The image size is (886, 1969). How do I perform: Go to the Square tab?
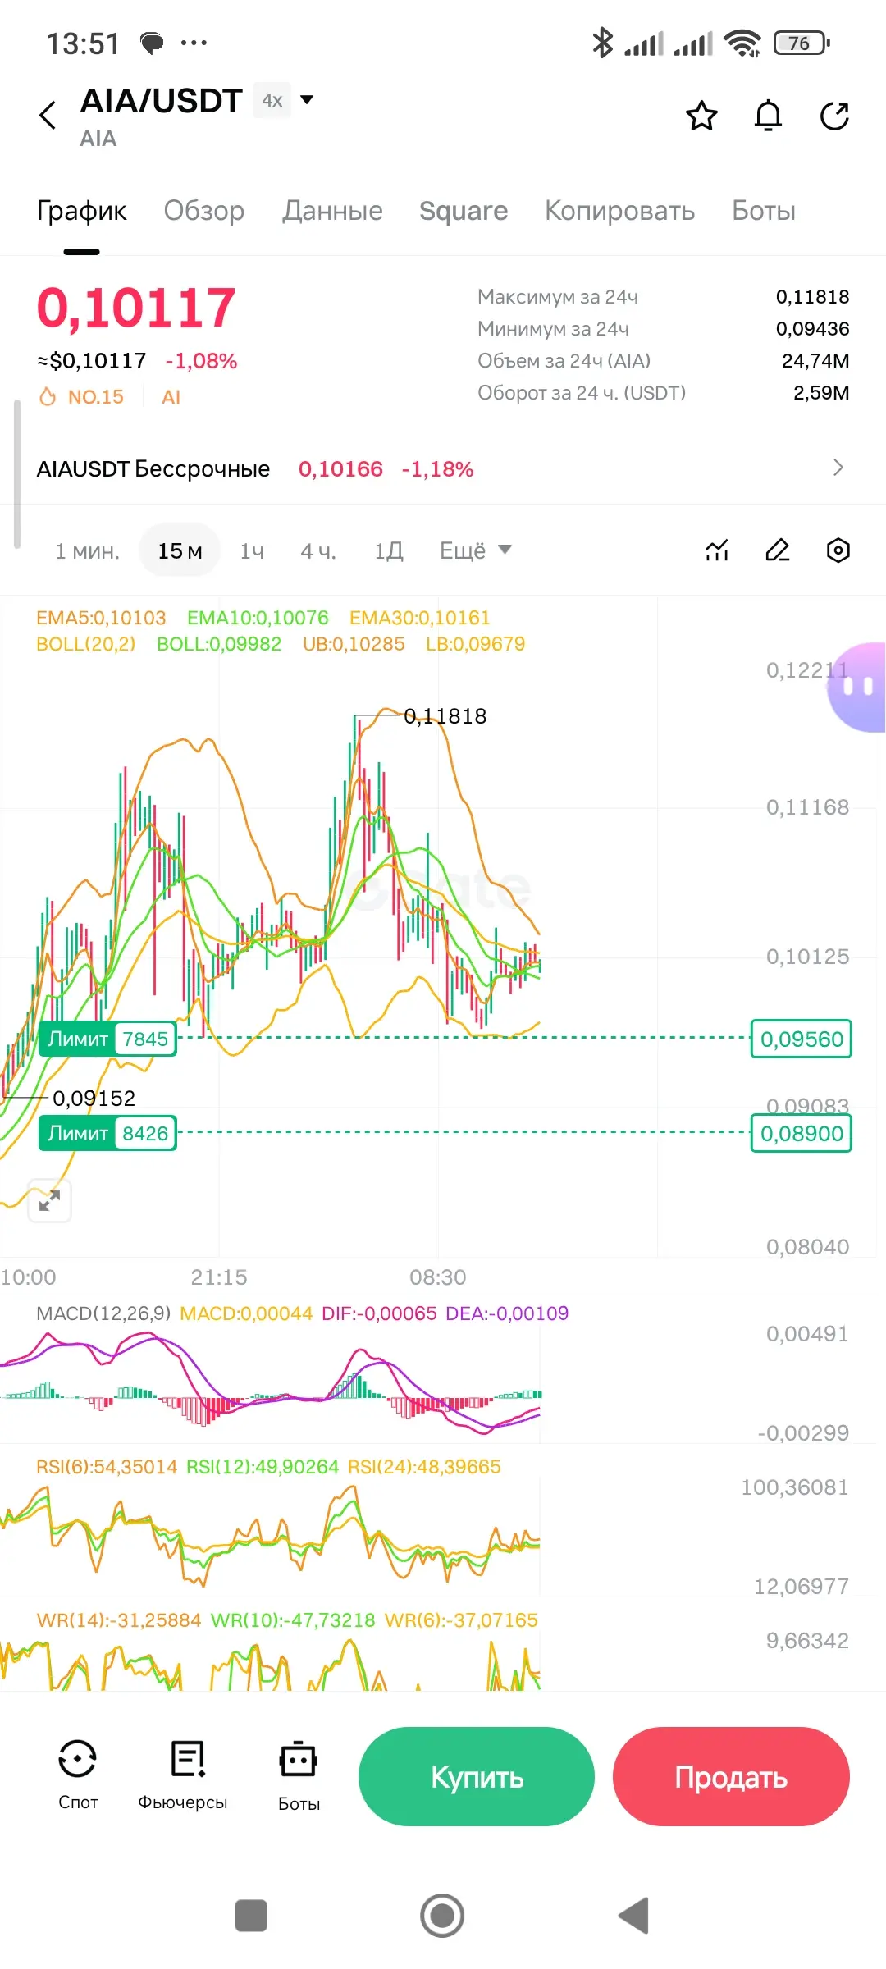tap(464, 211)
